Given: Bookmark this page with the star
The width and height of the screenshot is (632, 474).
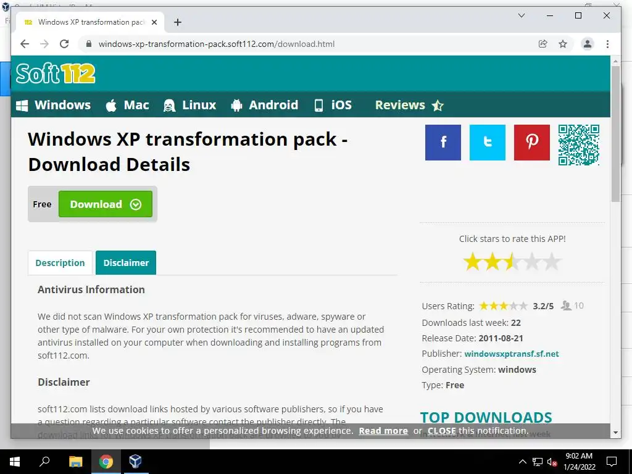Looking at the screenshot, I should pos(563,44).
